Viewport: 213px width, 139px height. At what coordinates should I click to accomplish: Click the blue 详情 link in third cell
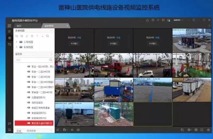[157, 38]
